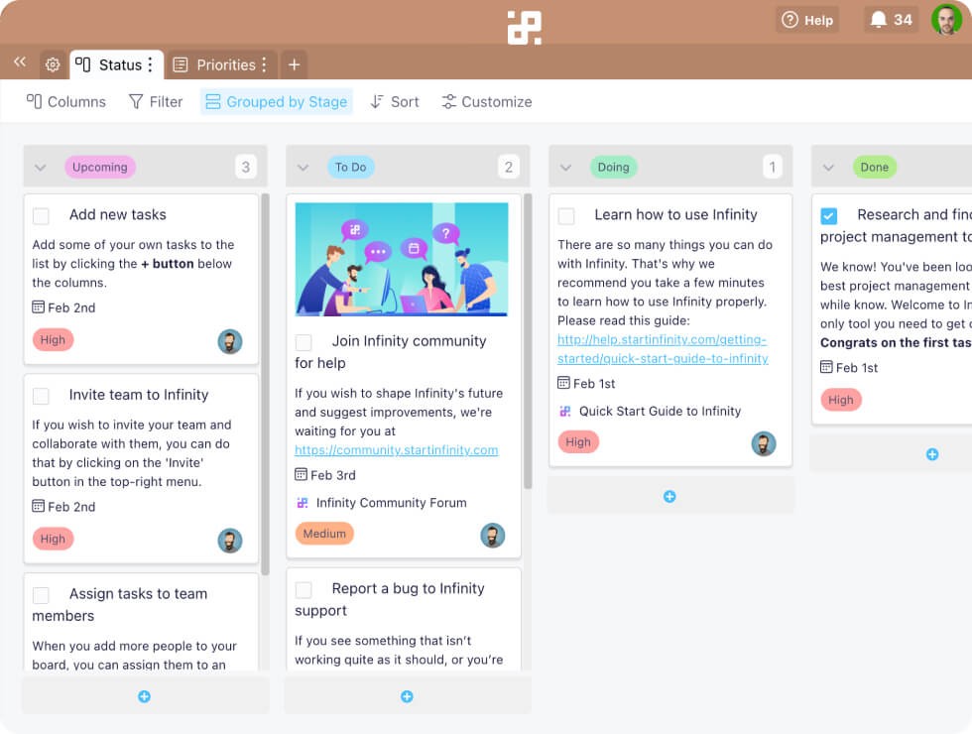Add a new view tab with plus
Image resolution: width=972 pixels, height=734 pixels.
(294, 64)
